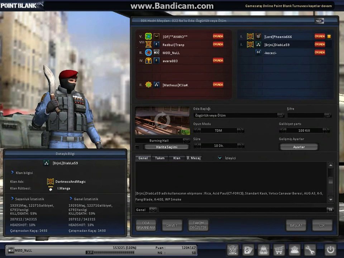Open the inventory backpack icon
Viewport: 344px width, 258px height.
point(263,250)
